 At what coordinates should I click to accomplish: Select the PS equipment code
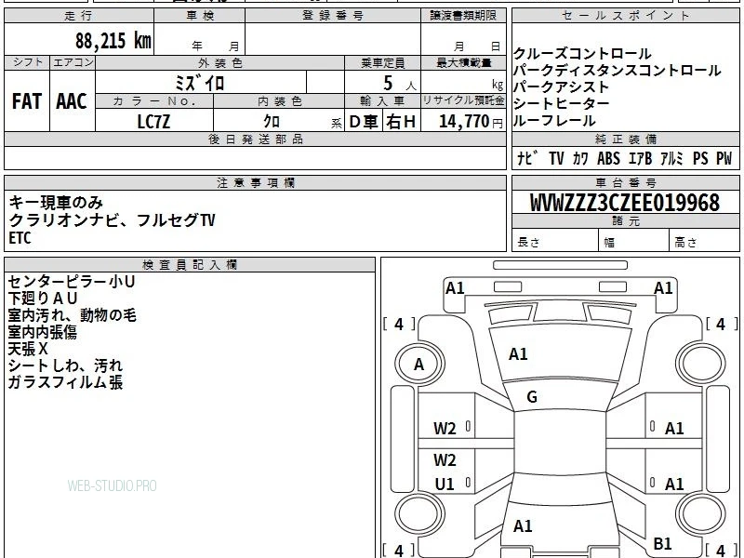pyautogui.click(x=700, y=158)
